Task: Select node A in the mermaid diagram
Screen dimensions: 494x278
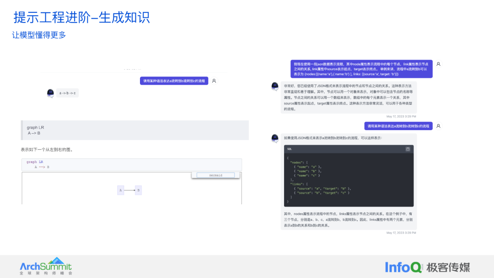Action: click(x=121, y=190)
